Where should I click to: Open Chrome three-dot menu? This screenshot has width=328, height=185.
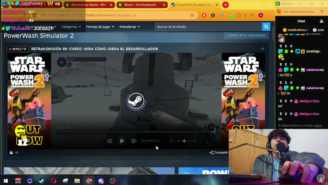(x=269, y=15)
